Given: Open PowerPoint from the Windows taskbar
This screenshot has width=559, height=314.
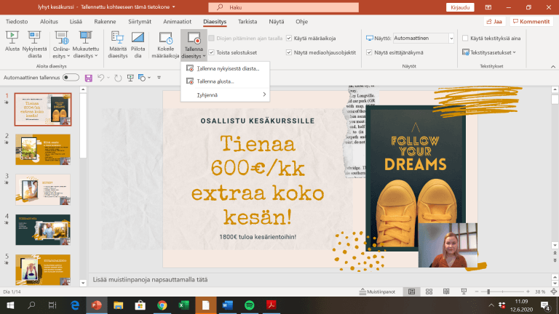Looking at the screenshot, I should click(95, 305).
